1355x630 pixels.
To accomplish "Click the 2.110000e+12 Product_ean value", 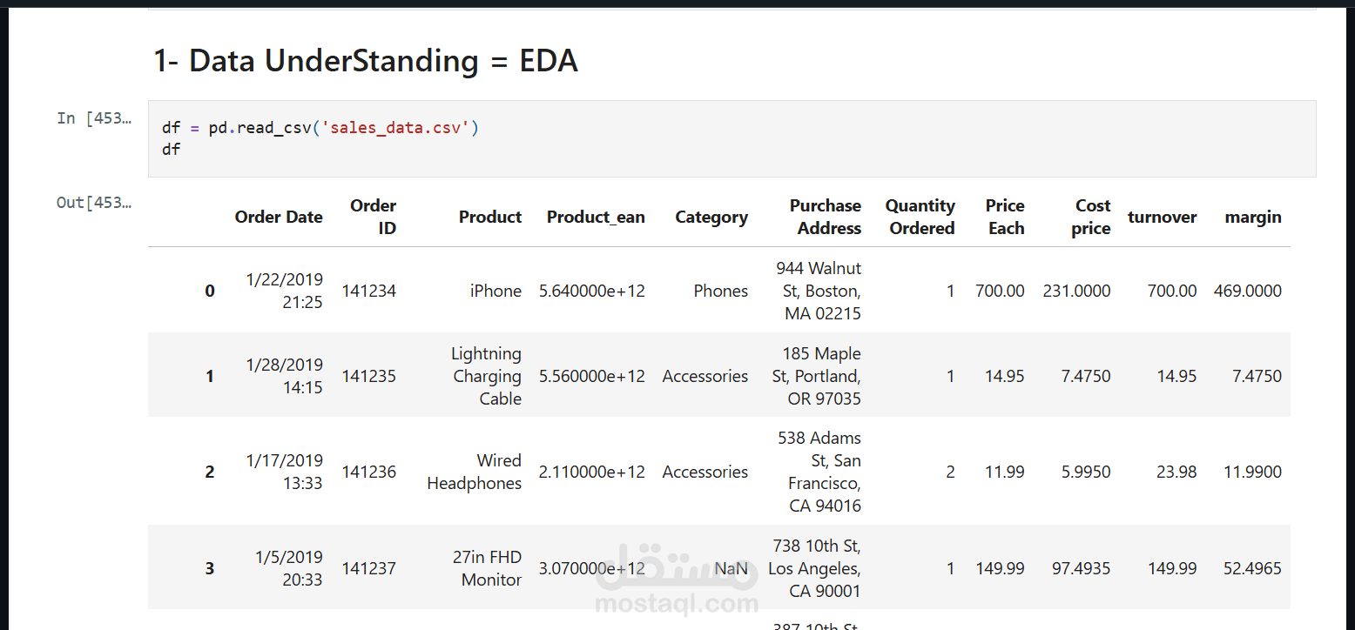I will (592, 472).
